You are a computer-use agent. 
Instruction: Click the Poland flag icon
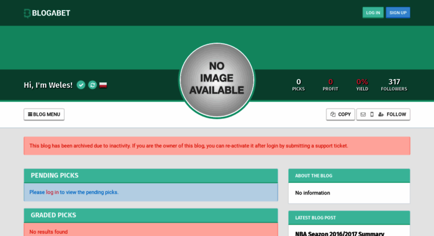(x=103, y=85)
